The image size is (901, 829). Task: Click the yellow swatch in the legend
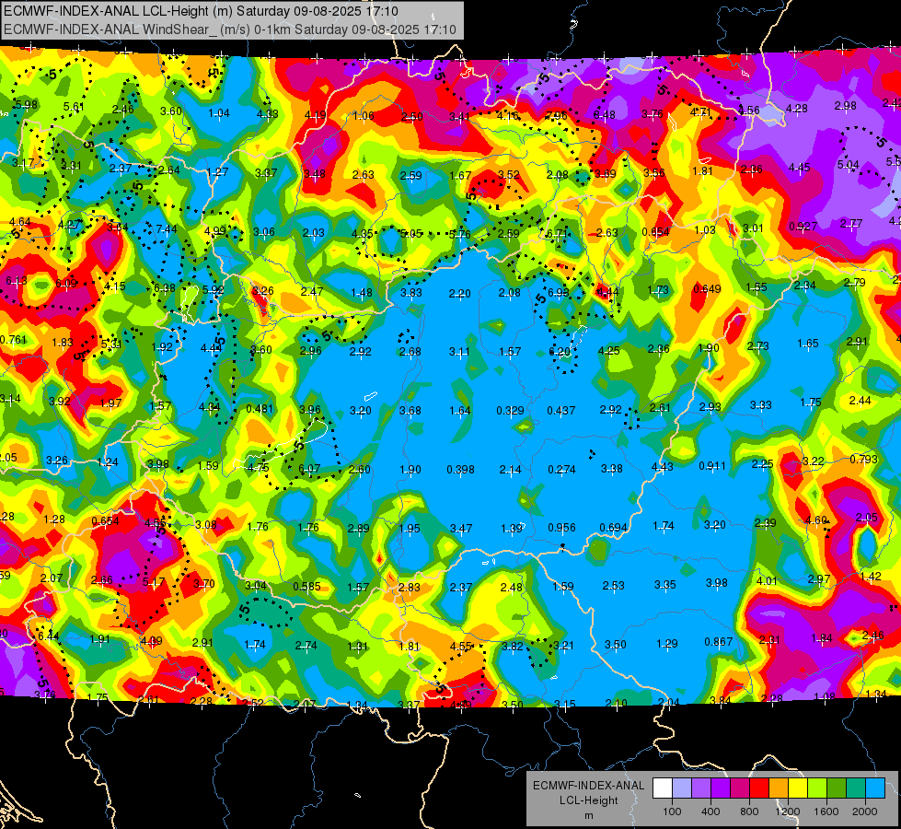[x=798, y=788]
